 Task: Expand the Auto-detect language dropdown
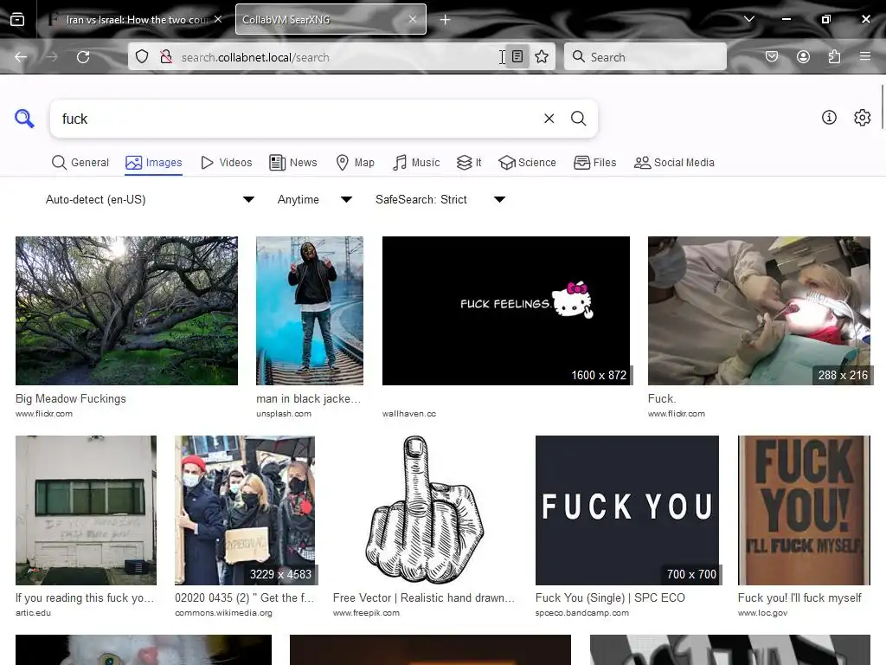(150, 200)
